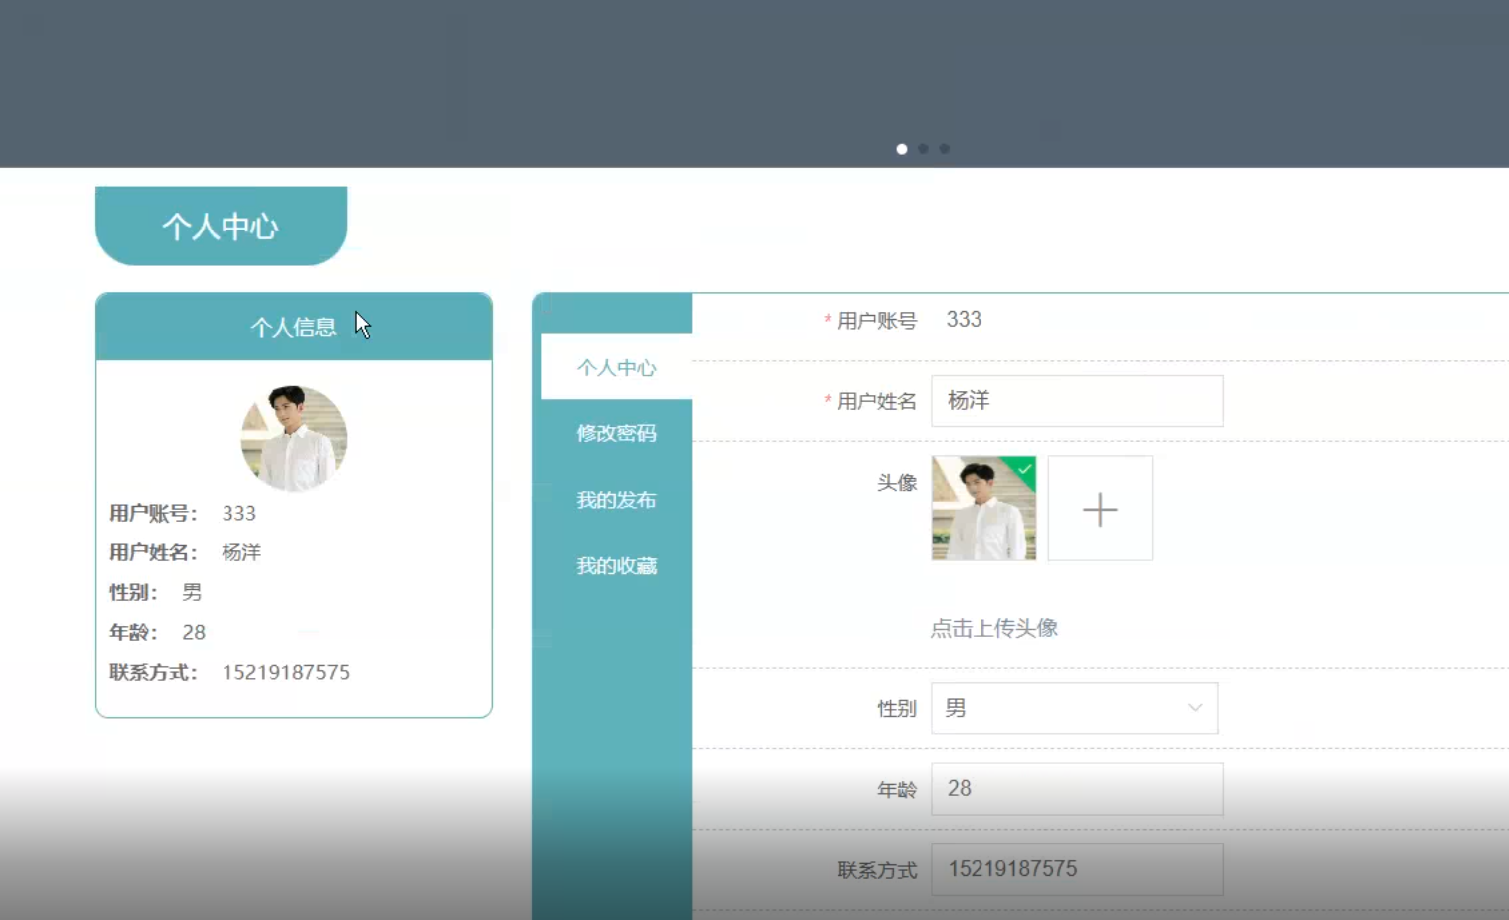
Task: Focus the 用户姓名 field containing 杨洋
Action: point(1077,400)
